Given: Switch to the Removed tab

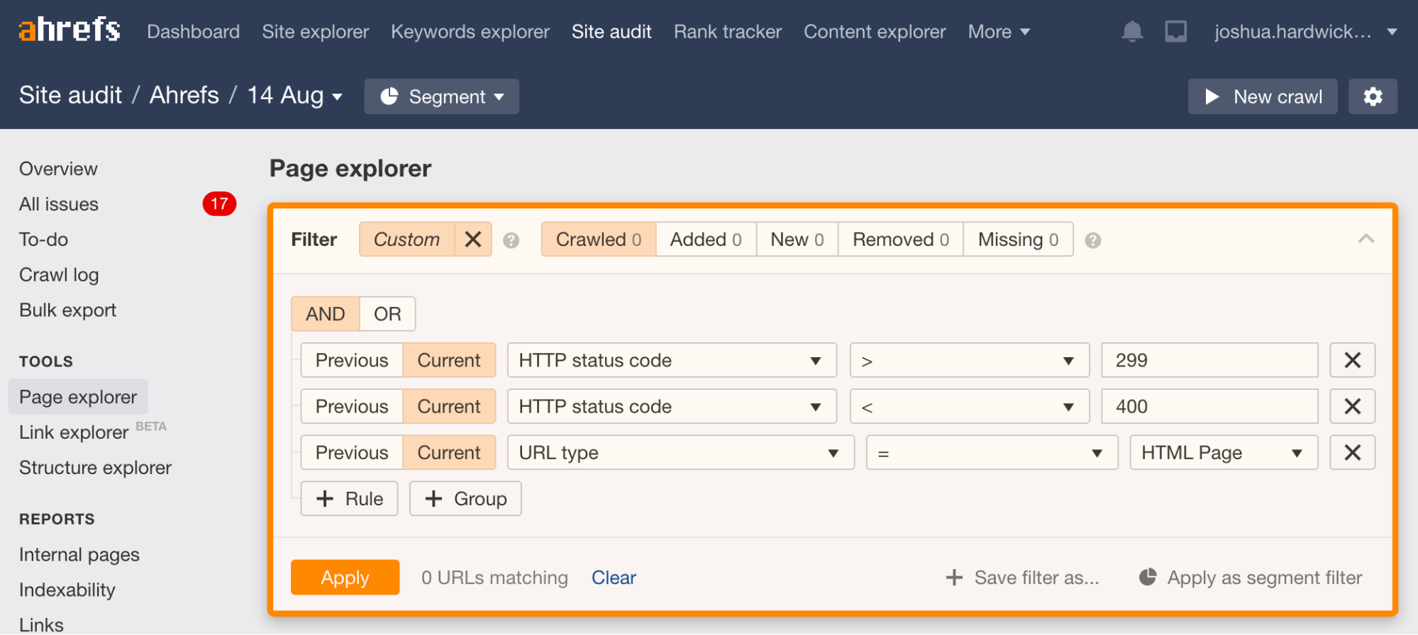Looking at the screenshot, I should coord(900,240).
